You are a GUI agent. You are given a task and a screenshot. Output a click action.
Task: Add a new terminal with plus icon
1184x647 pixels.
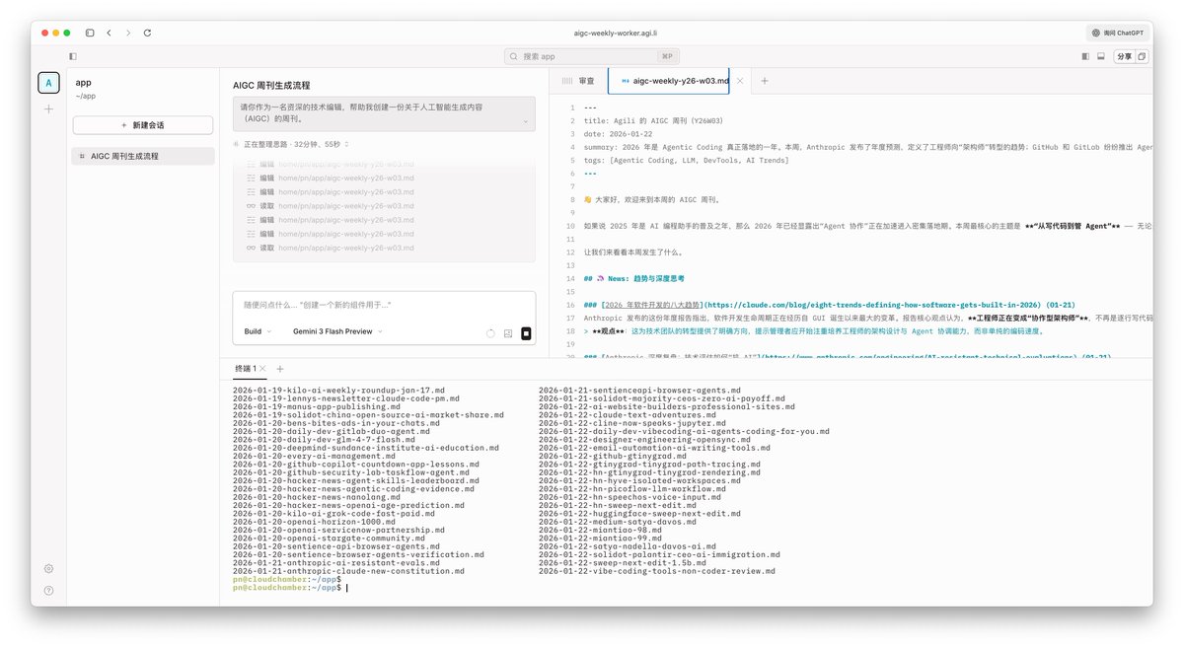pos(280,369)
